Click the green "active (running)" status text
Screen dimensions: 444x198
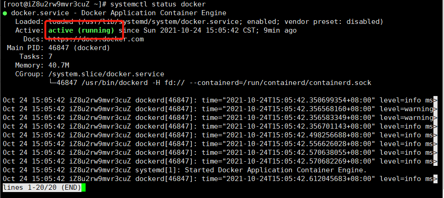tap(81, 30)
